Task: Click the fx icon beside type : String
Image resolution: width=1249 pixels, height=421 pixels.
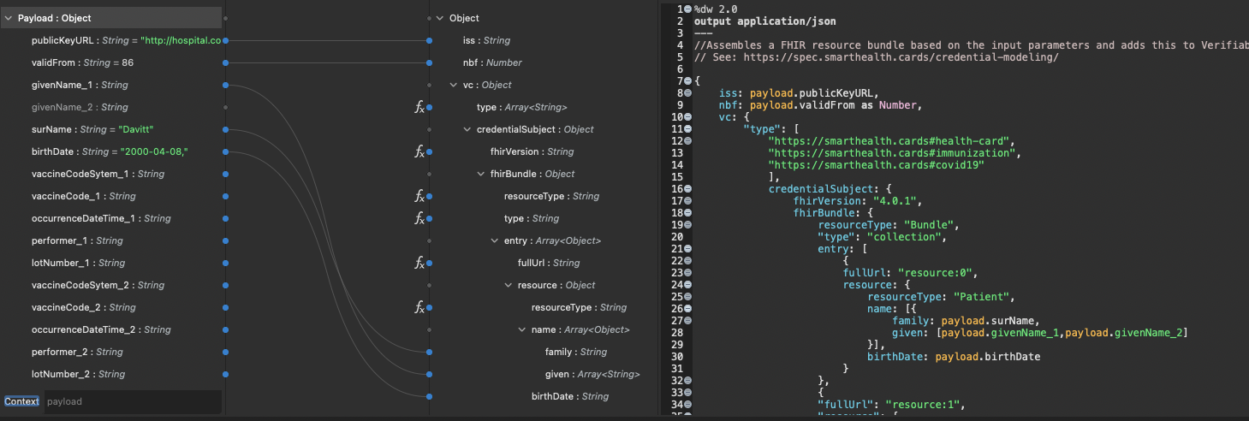Action: pyautogui.click(x=419, y=218)
